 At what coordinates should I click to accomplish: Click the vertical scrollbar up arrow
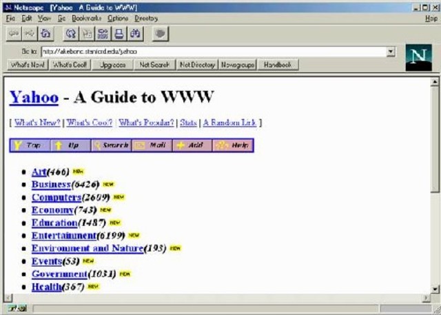click(435, 82)
